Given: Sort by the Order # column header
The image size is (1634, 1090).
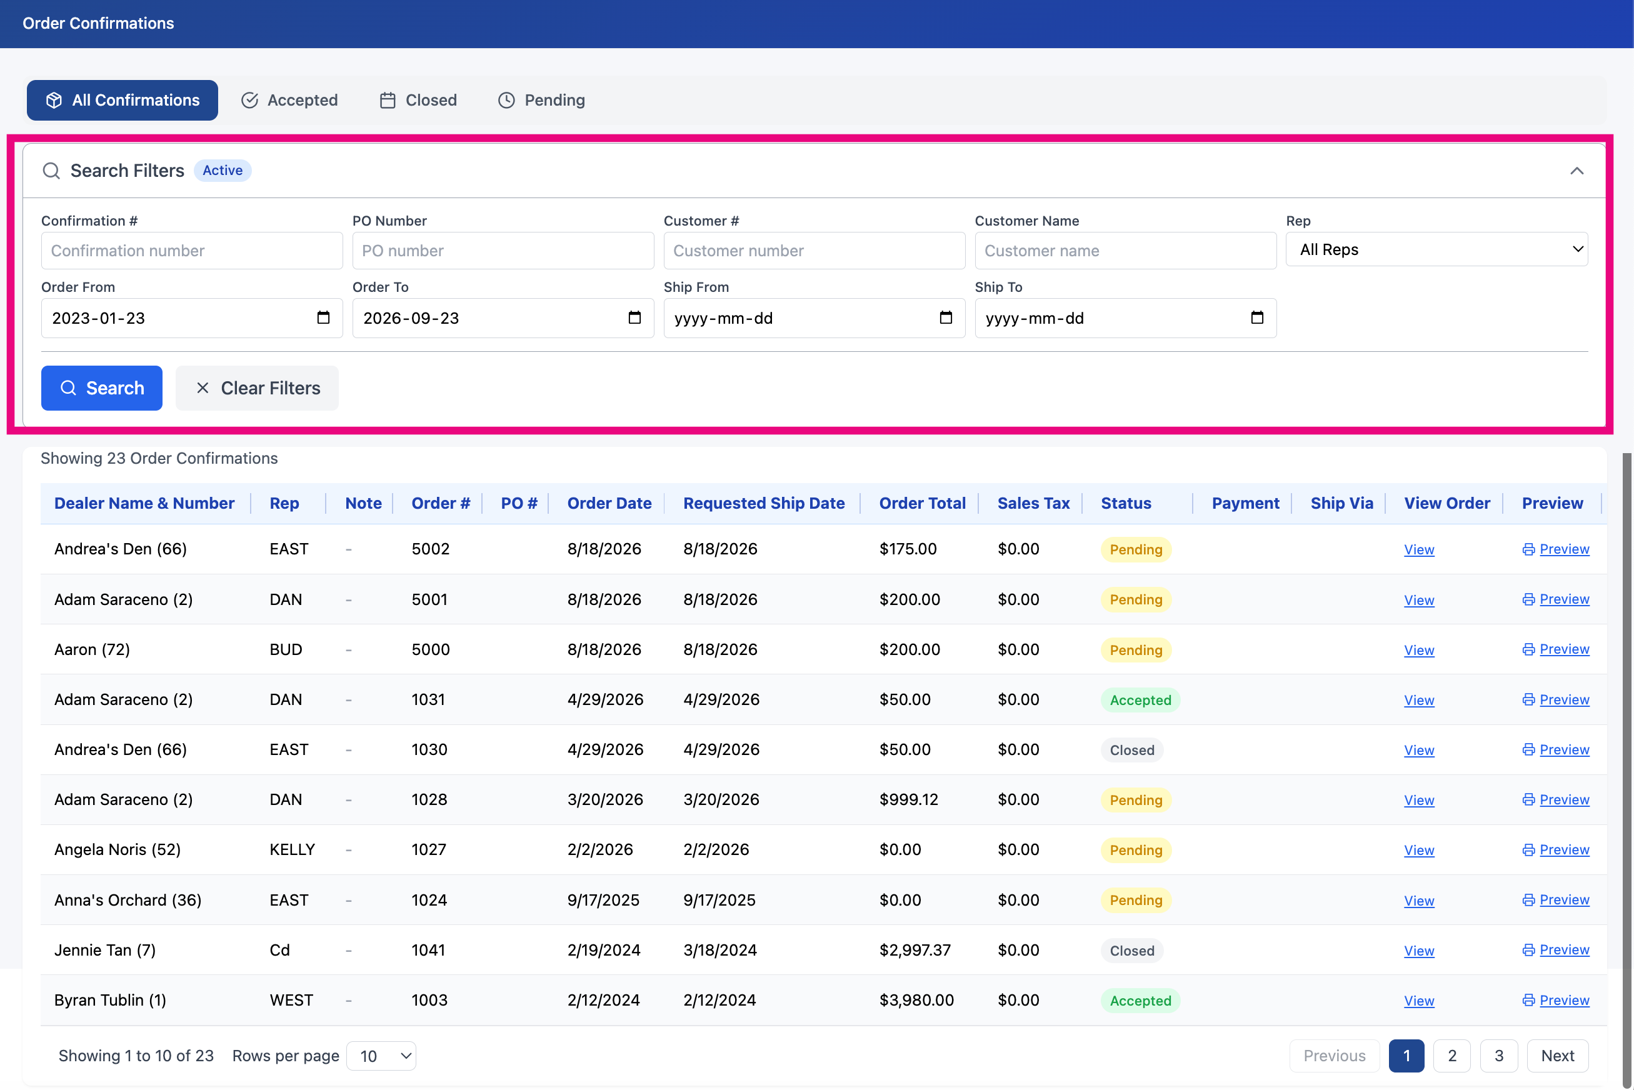Looking at the screenshot, I should click(x=441, y=503).
